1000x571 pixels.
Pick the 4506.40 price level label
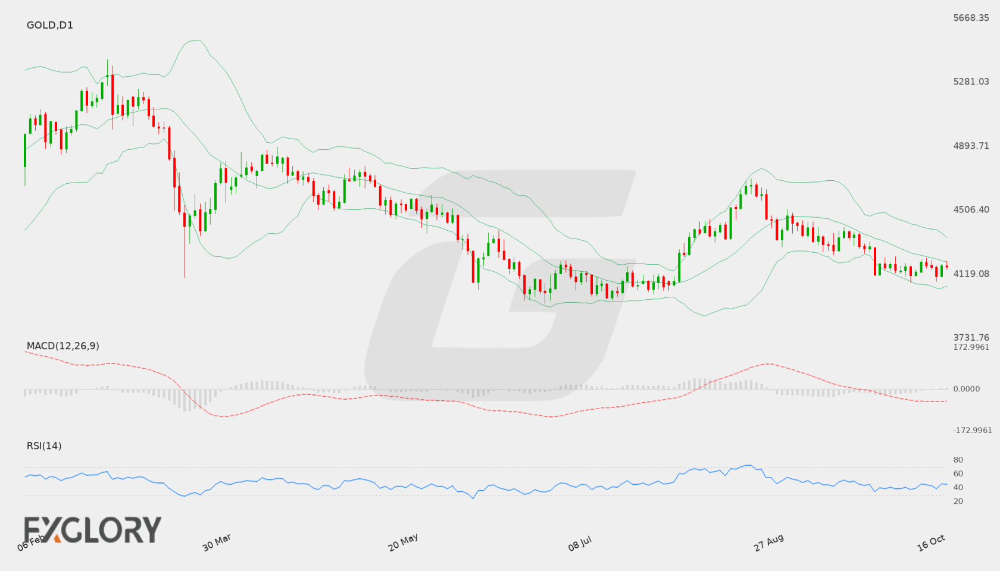click(971, 209)
